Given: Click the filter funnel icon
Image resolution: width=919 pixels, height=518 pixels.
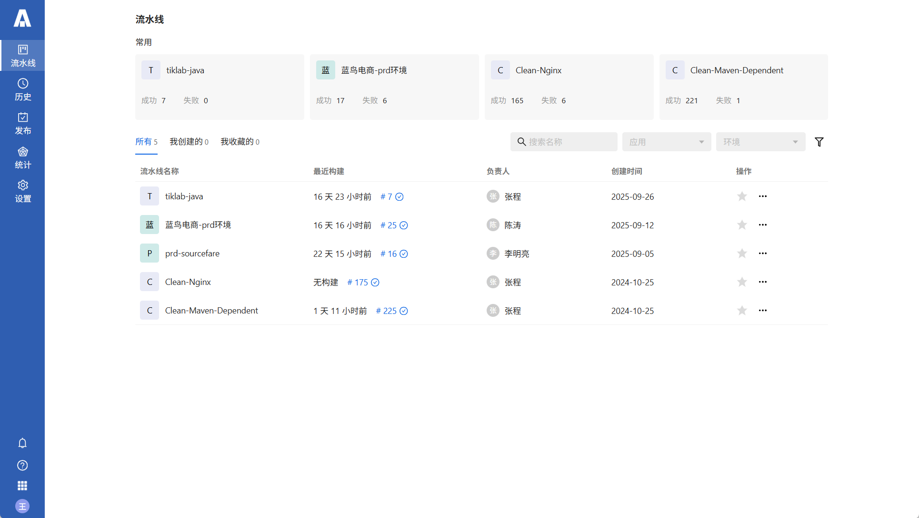Looking at the screenshot, I should [819, 142].
